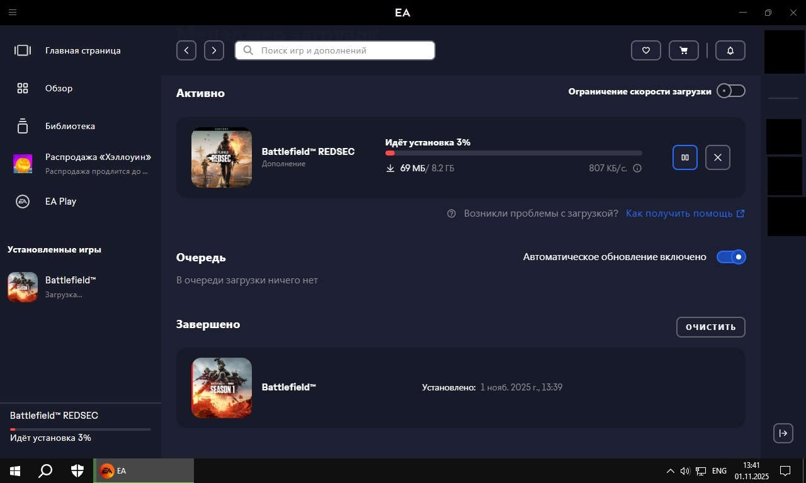Click the 807 КБ/с. download speed value

coord(608,169)
